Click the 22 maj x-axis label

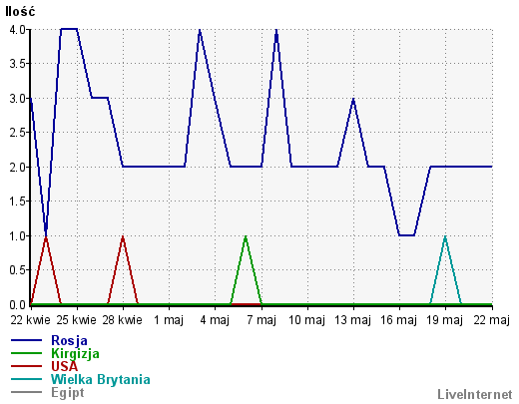click(x=492, y=320)
